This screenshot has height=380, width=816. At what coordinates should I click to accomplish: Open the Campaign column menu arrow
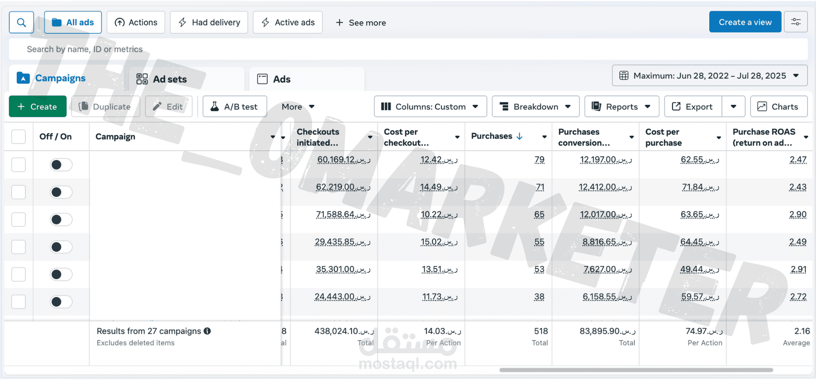[x=273, y=137]
